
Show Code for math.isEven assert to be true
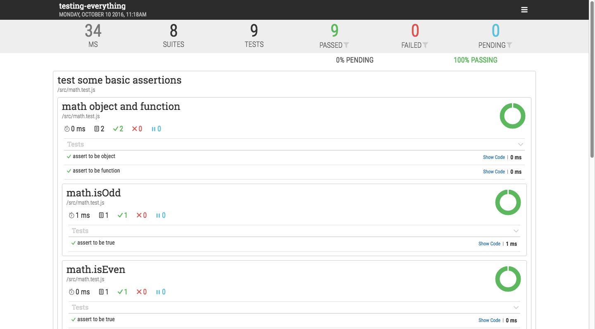(x=489, y=320)
